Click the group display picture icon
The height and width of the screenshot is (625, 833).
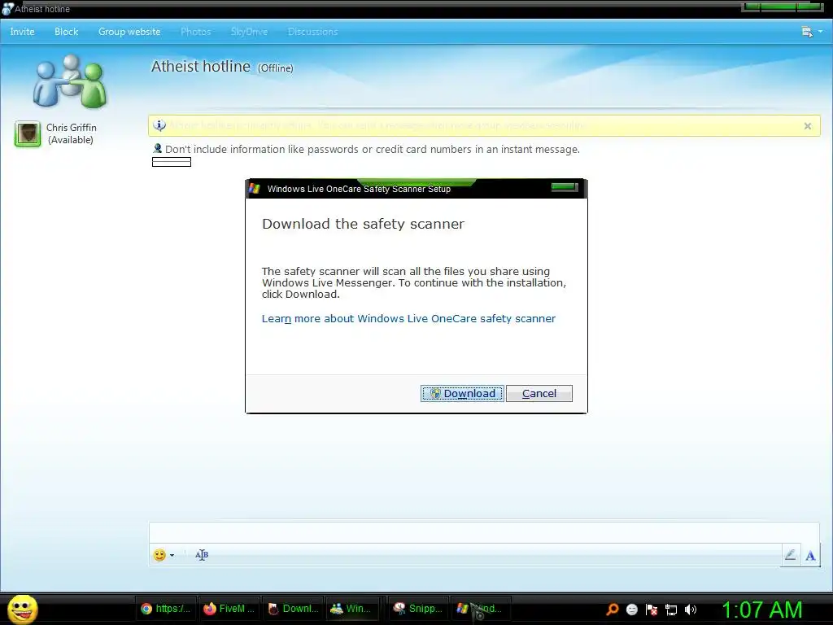pyautogui.click(x=70, y=81)
